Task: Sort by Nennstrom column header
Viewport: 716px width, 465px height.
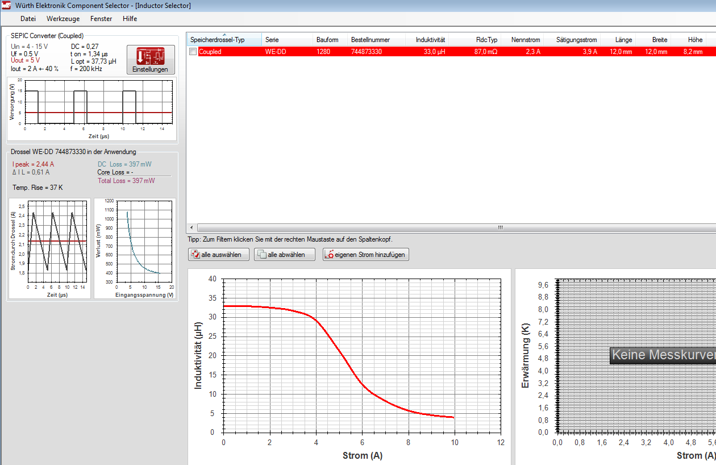Action: tap(522, 40)
